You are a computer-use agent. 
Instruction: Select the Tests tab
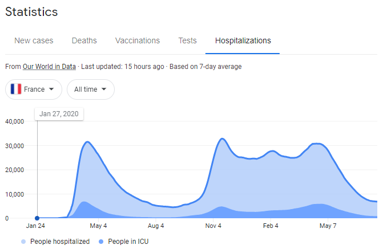click(187, 40)
